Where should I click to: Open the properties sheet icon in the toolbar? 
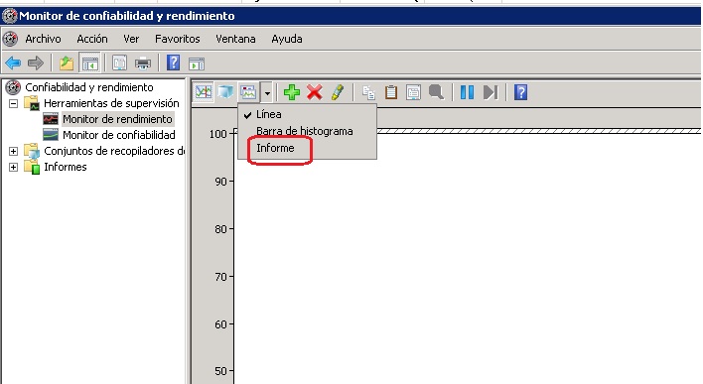[x=119, y=64]
